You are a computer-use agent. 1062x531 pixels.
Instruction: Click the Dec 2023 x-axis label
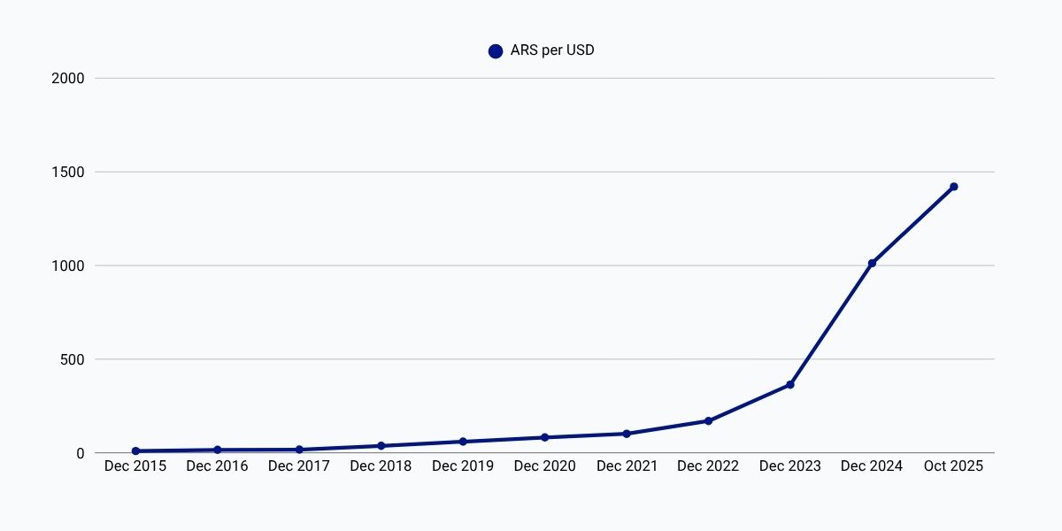(x=790, y=466)
